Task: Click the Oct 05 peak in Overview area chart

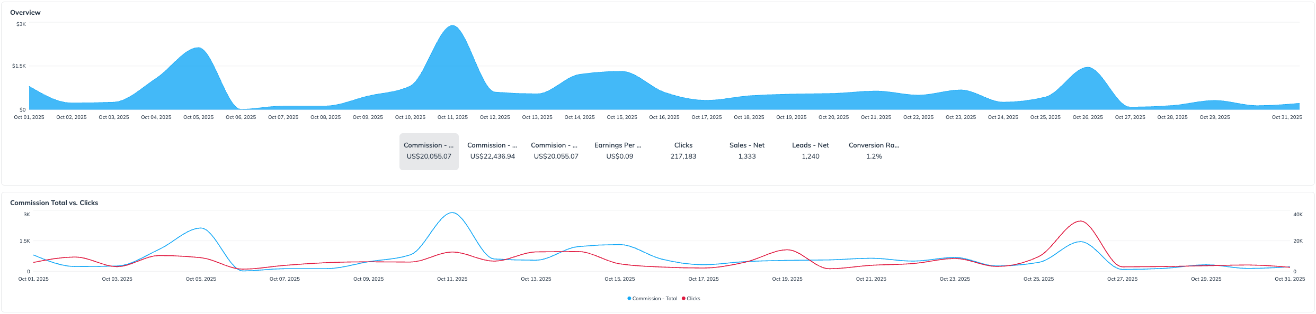Action: tap(199, 49)
